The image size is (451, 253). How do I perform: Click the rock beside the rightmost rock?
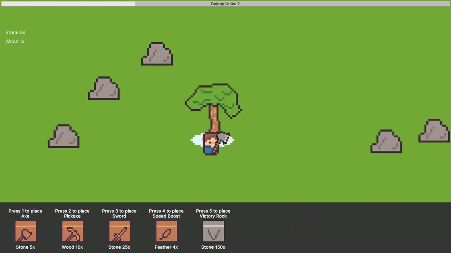click(387, 141)
